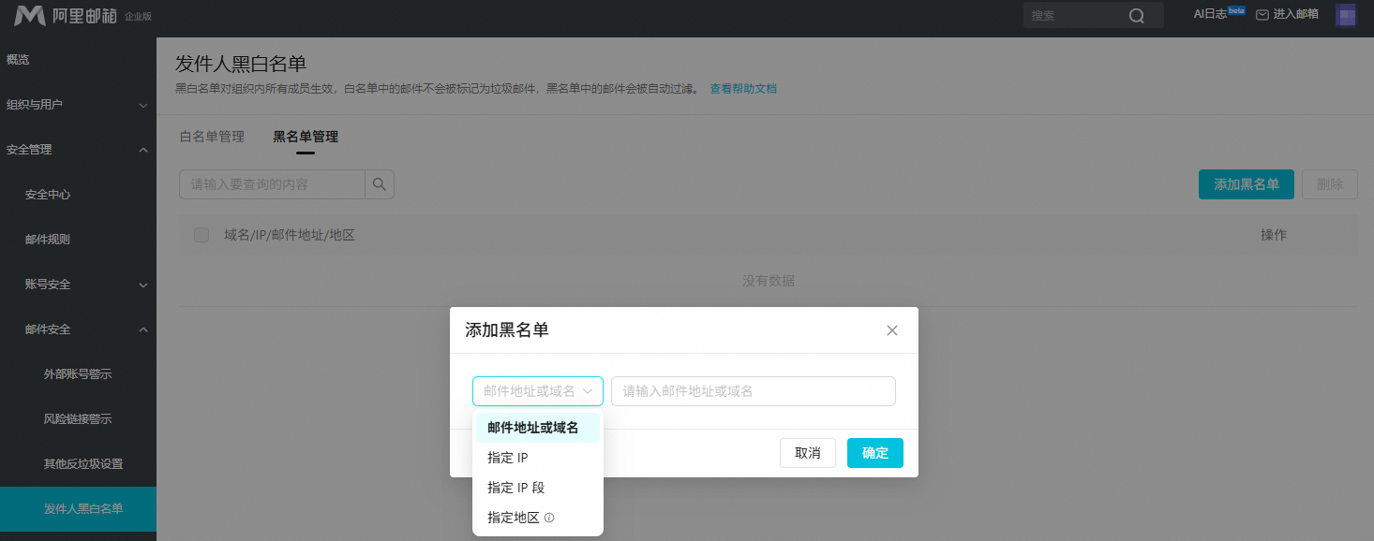Image resolution: width=1374 pixels, height=541 pixels.
Task: Click the info icon beside 指定地区
Action: (x=549, y=518)
